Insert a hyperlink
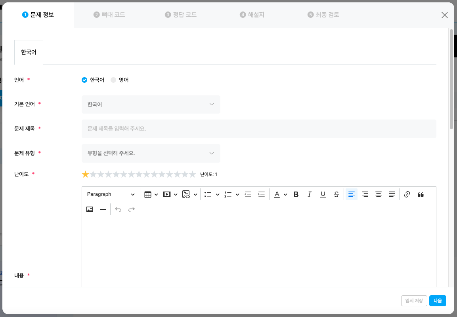The width and height of the screenshot is (457, 317). click(407, 194)
